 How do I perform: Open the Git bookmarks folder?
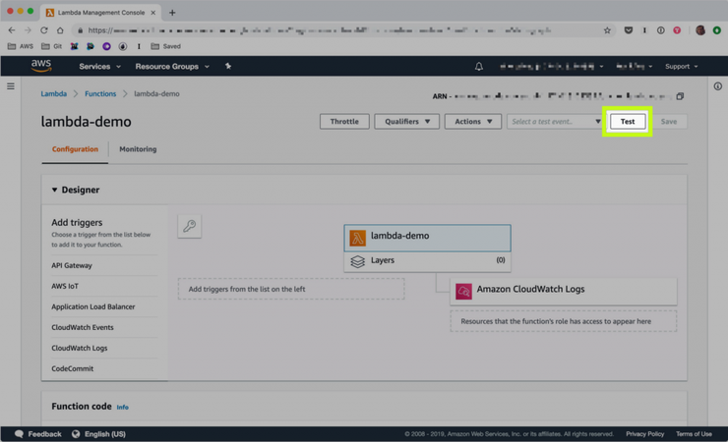click(51, 46)
